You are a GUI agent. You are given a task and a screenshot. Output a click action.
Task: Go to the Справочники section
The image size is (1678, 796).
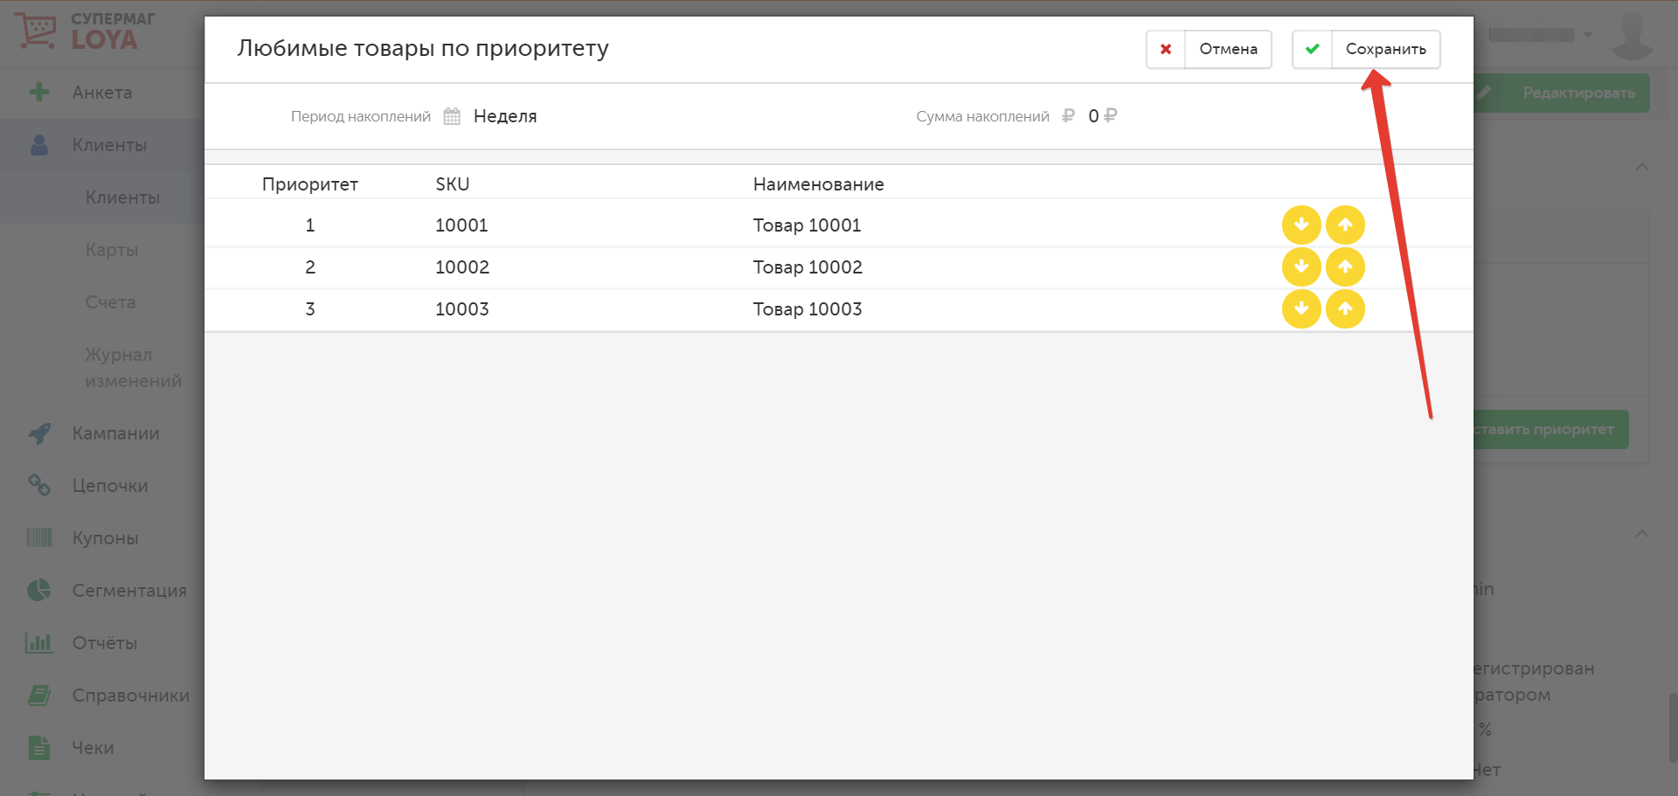coord(130,696)
